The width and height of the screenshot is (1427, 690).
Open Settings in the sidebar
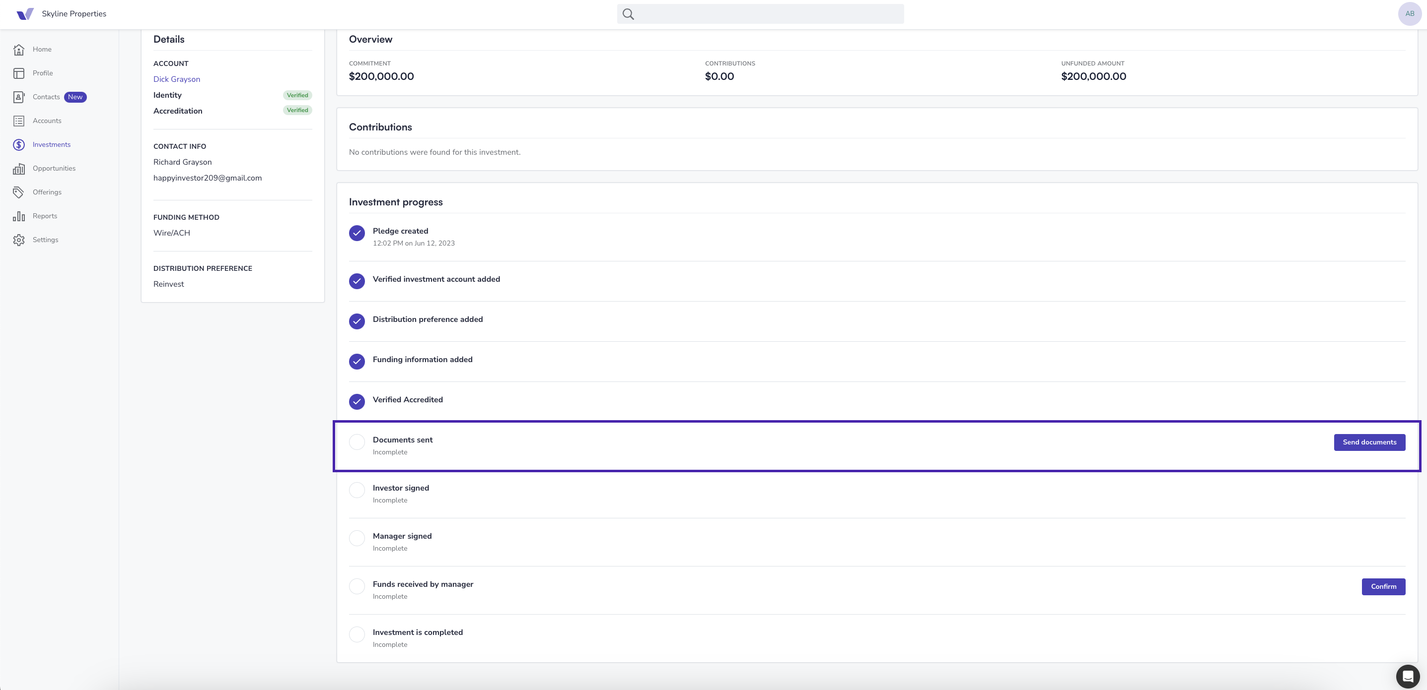[x=45, y=240]
